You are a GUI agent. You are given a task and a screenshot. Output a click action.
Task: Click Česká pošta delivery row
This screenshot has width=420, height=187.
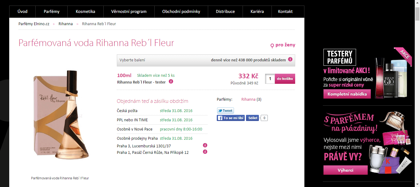(162, 111)
